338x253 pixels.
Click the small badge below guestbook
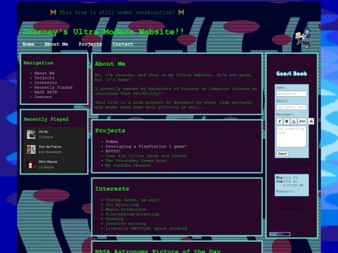click(280, 234)
